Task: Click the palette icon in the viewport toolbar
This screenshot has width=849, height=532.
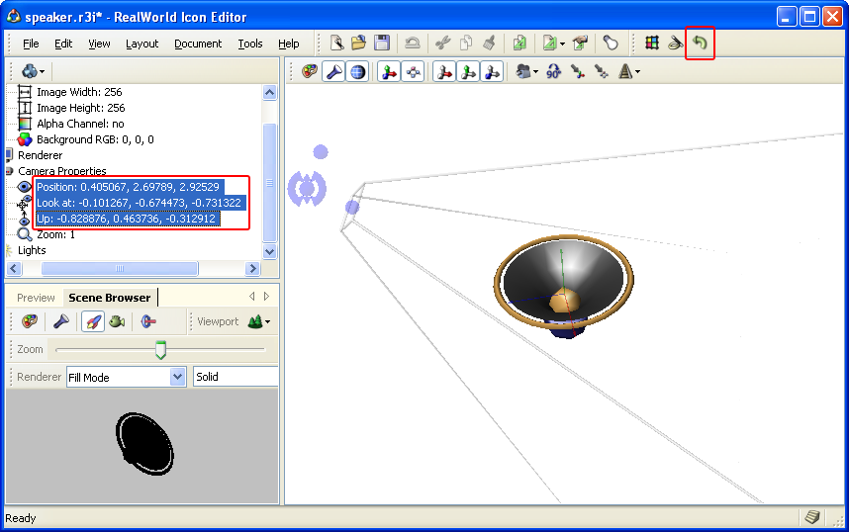Action: click(310, 71)
